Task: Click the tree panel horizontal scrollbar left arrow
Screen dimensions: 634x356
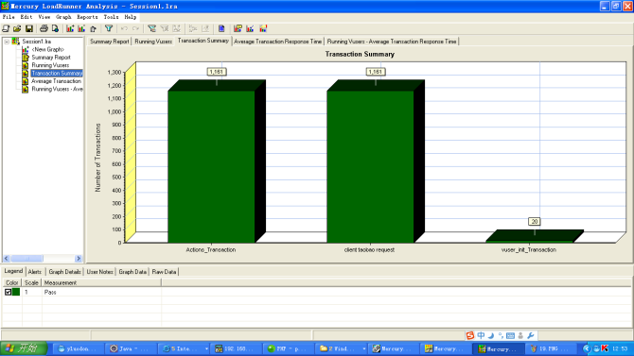Action: [7, 259]
